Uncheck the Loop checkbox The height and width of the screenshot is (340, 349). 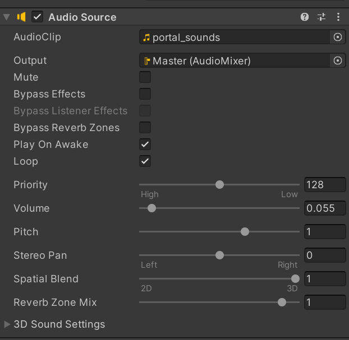[145, 161]
